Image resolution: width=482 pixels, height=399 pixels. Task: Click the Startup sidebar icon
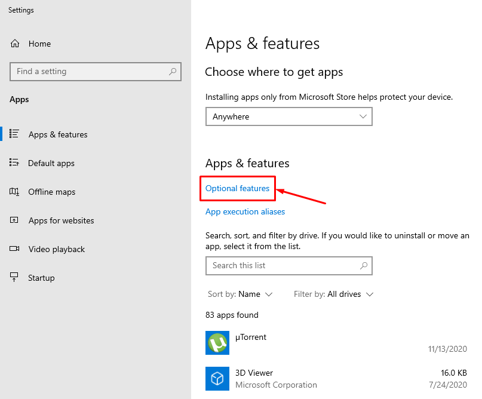click(14, 277)
